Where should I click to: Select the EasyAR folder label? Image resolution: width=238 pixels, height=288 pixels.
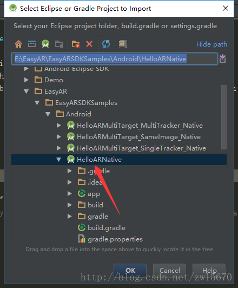point(56,91)
